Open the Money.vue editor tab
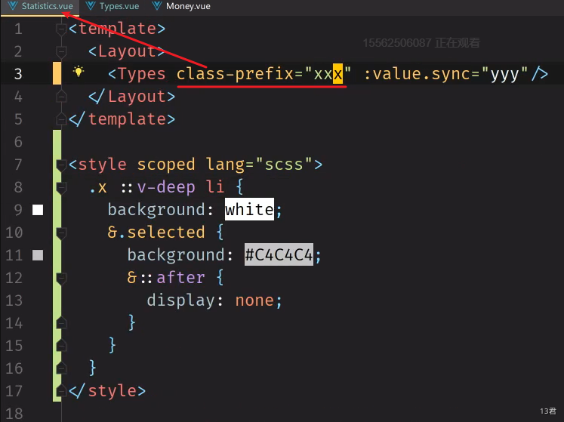 pyautogui.click(x=181, y=7)
